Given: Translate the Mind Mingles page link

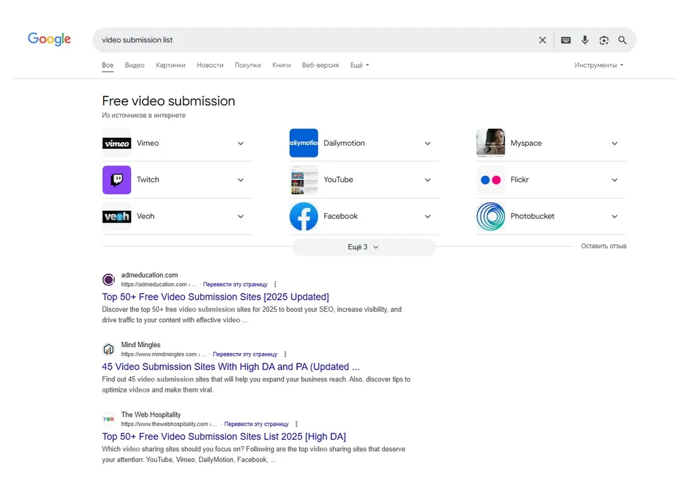Looking at the screenshot, I should pyautogui.click(x=245, y=354).
